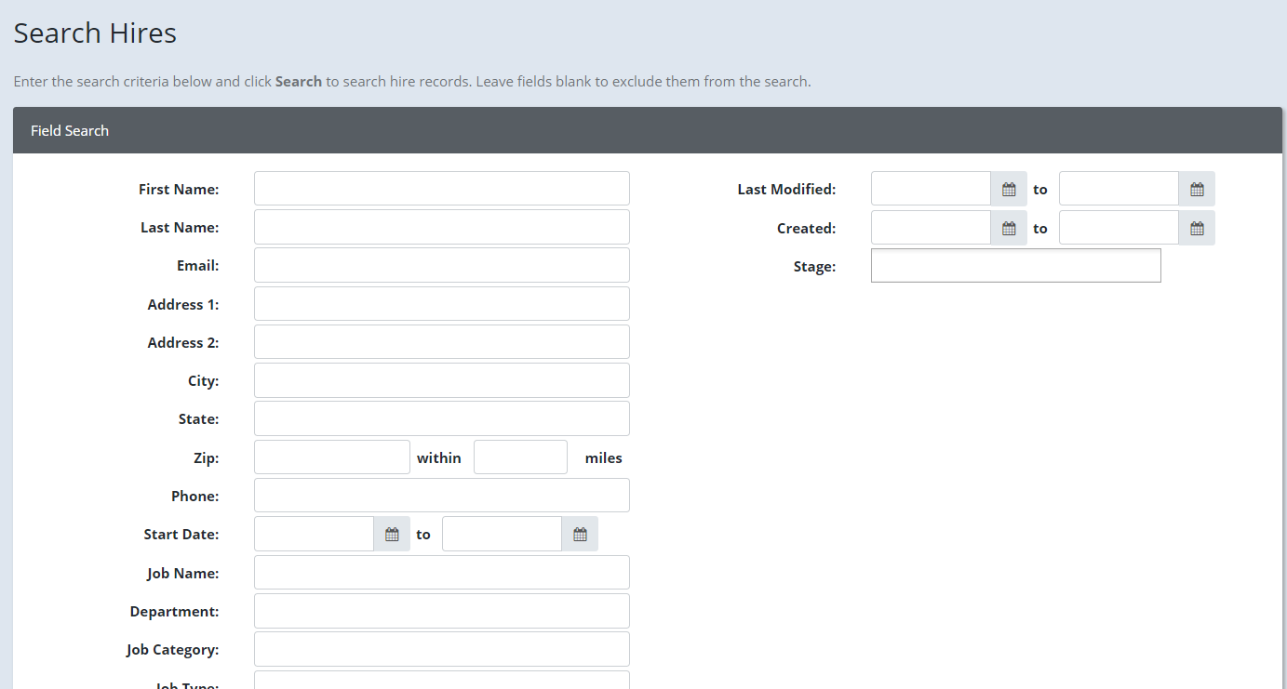Open the calendar picker for Start Date from field
Image resolution: width=1287 pixels, height=689 pixels.
tap(392, 533)
